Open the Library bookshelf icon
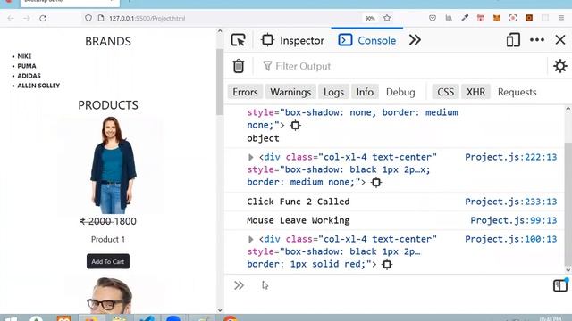 pos(449,18)
